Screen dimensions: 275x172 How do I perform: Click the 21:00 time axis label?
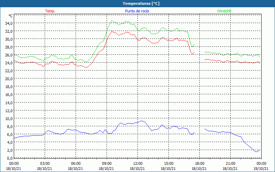pos(230,164)
